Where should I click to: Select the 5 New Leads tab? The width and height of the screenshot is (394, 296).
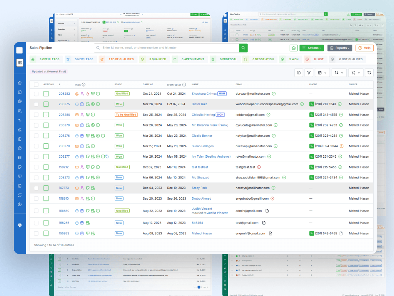(x=80, y=59)
